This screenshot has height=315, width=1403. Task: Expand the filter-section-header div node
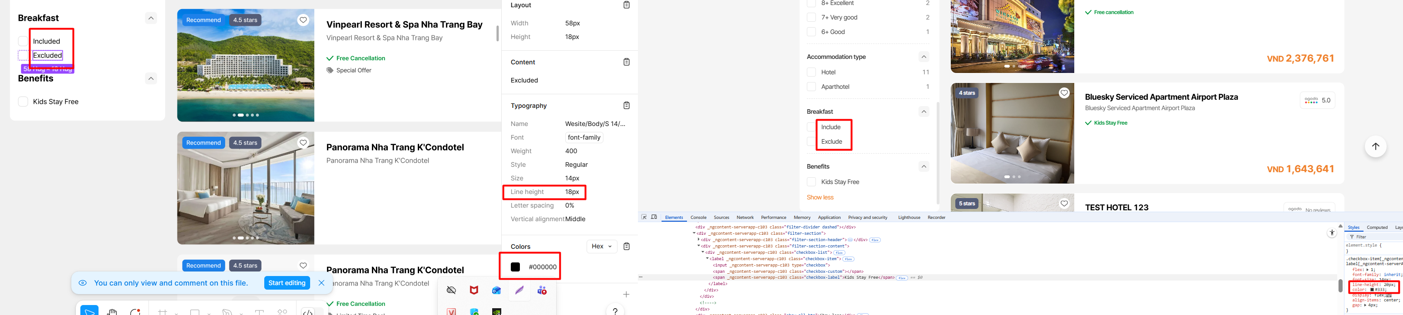point(699,240)
